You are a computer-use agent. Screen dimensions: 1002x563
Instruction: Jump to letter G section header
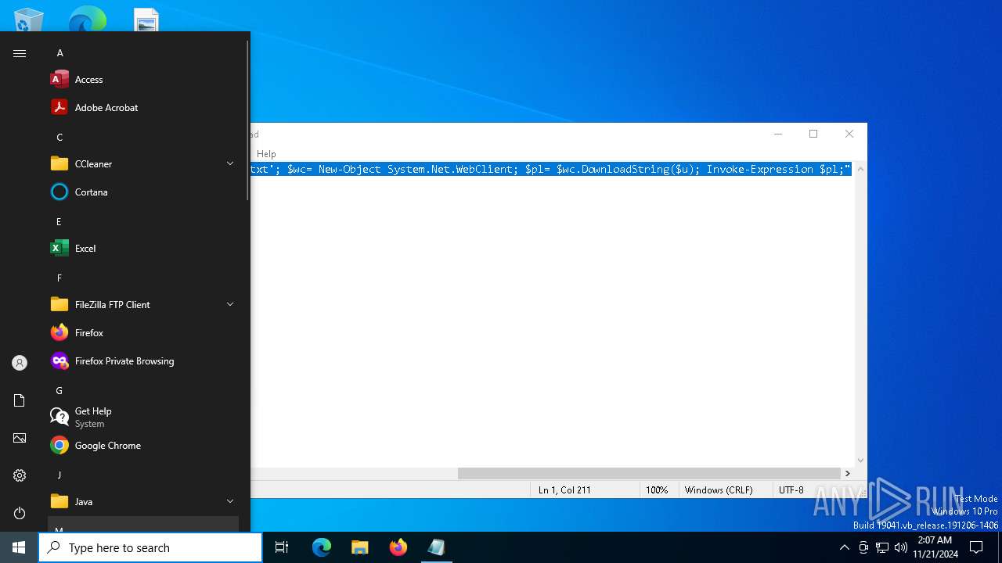59,391
